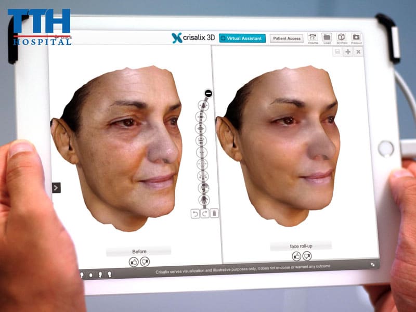Add a new simulation with plus icon
416x312 pixels.
pos(348,51)
